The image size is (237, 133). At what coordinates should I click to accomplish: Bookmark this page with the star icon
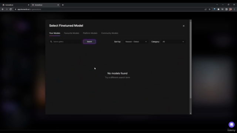pos(210,9)
